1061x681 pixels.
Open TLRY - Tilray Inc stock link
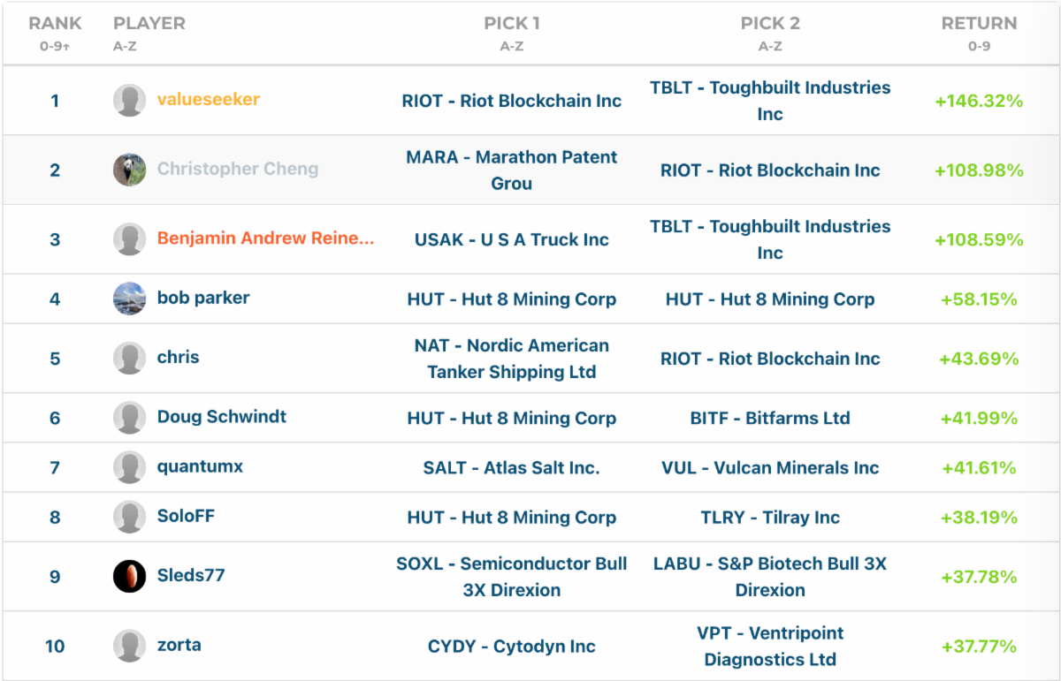(770, 518)
